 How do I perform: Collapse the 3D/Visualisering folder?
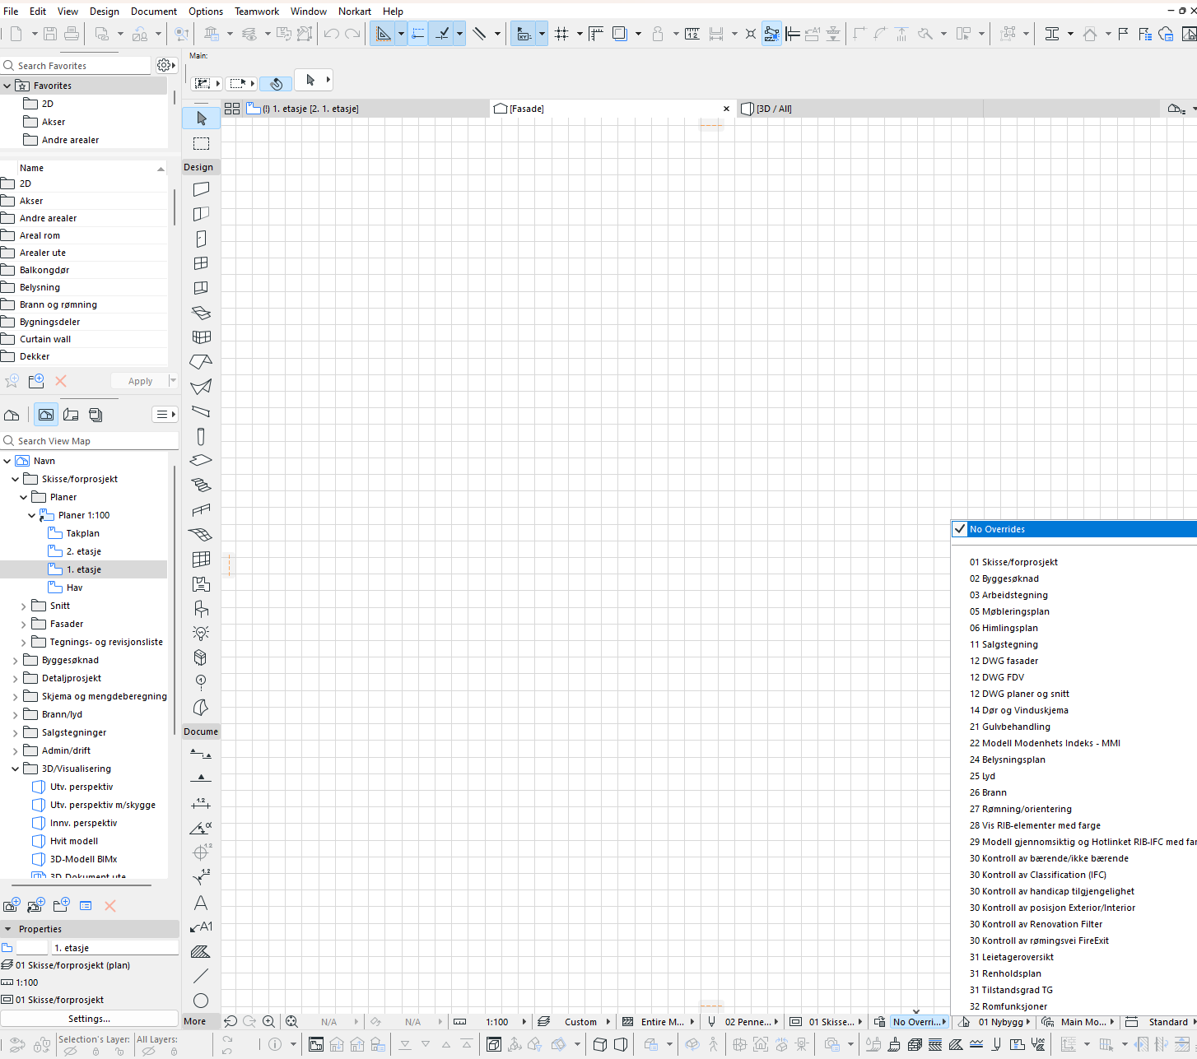click(x=15, y=769)
